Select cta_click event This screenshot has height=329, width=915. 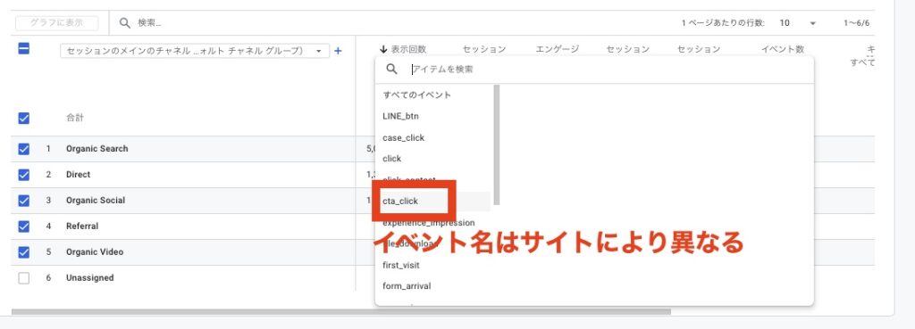[400, 202]
